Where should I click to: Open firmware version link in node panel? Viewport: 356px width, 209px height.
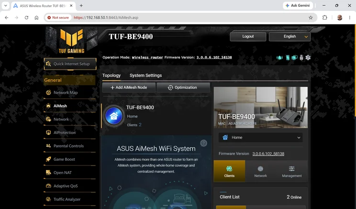(268, 154)
